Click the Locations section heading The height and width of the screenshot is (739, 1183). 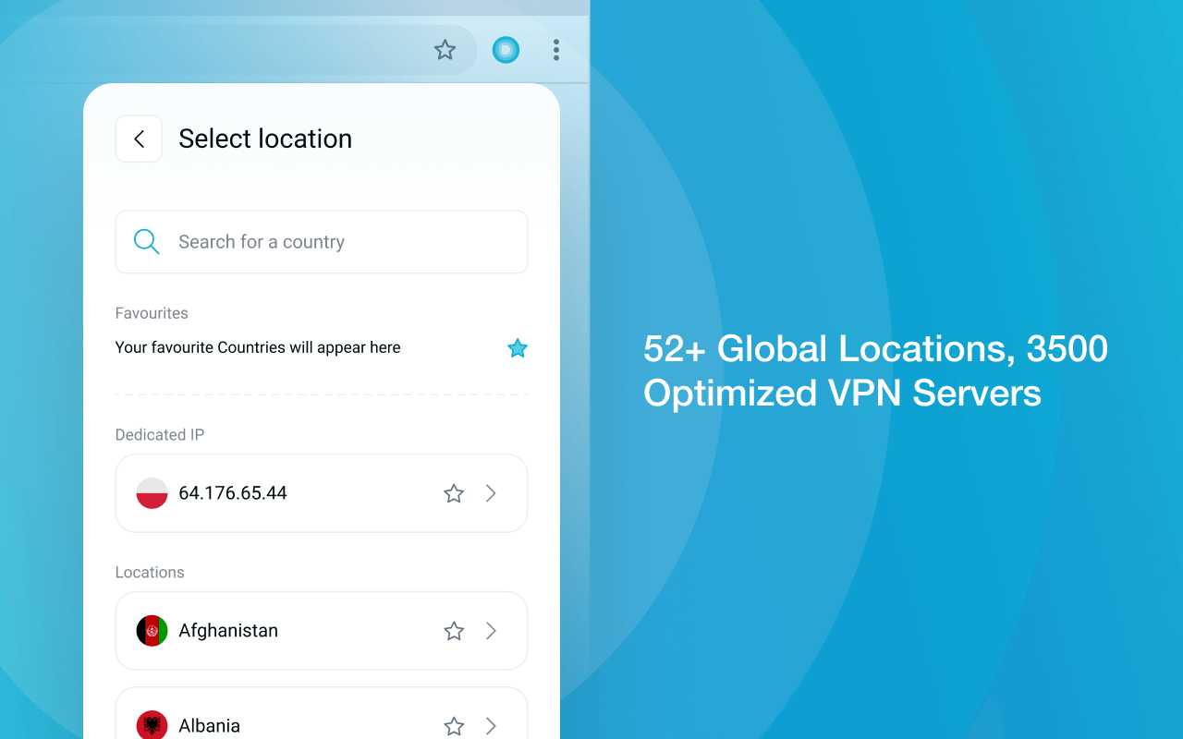tap(150, 573)
